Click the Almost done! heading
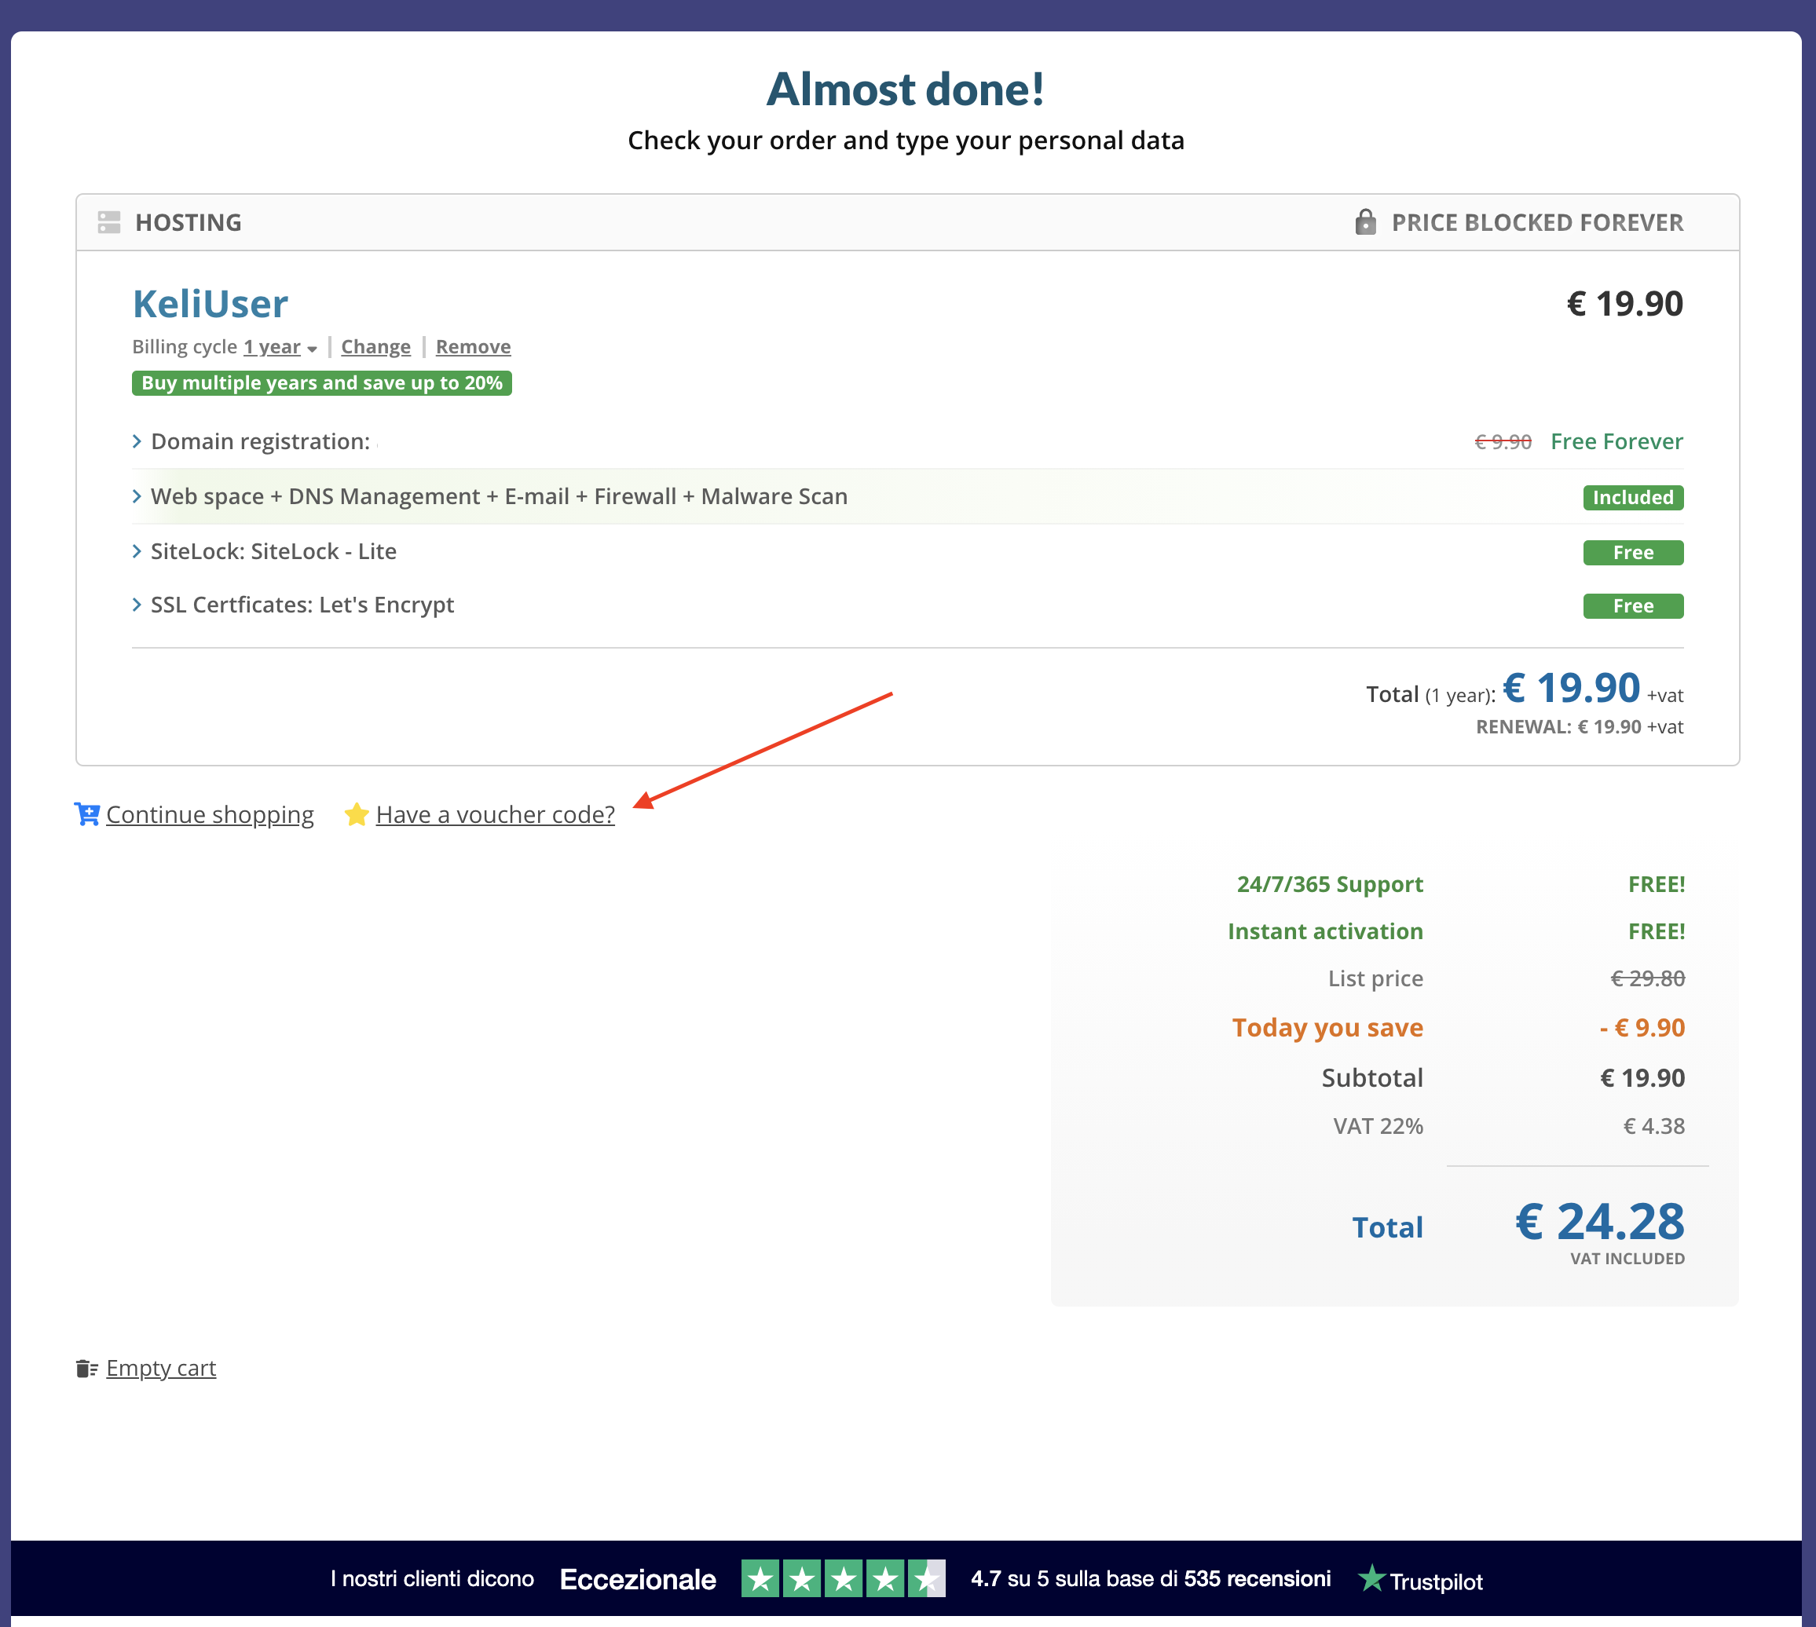Image resolution: width=1816 pixels, height=1627 pixels. click(906, 90)
